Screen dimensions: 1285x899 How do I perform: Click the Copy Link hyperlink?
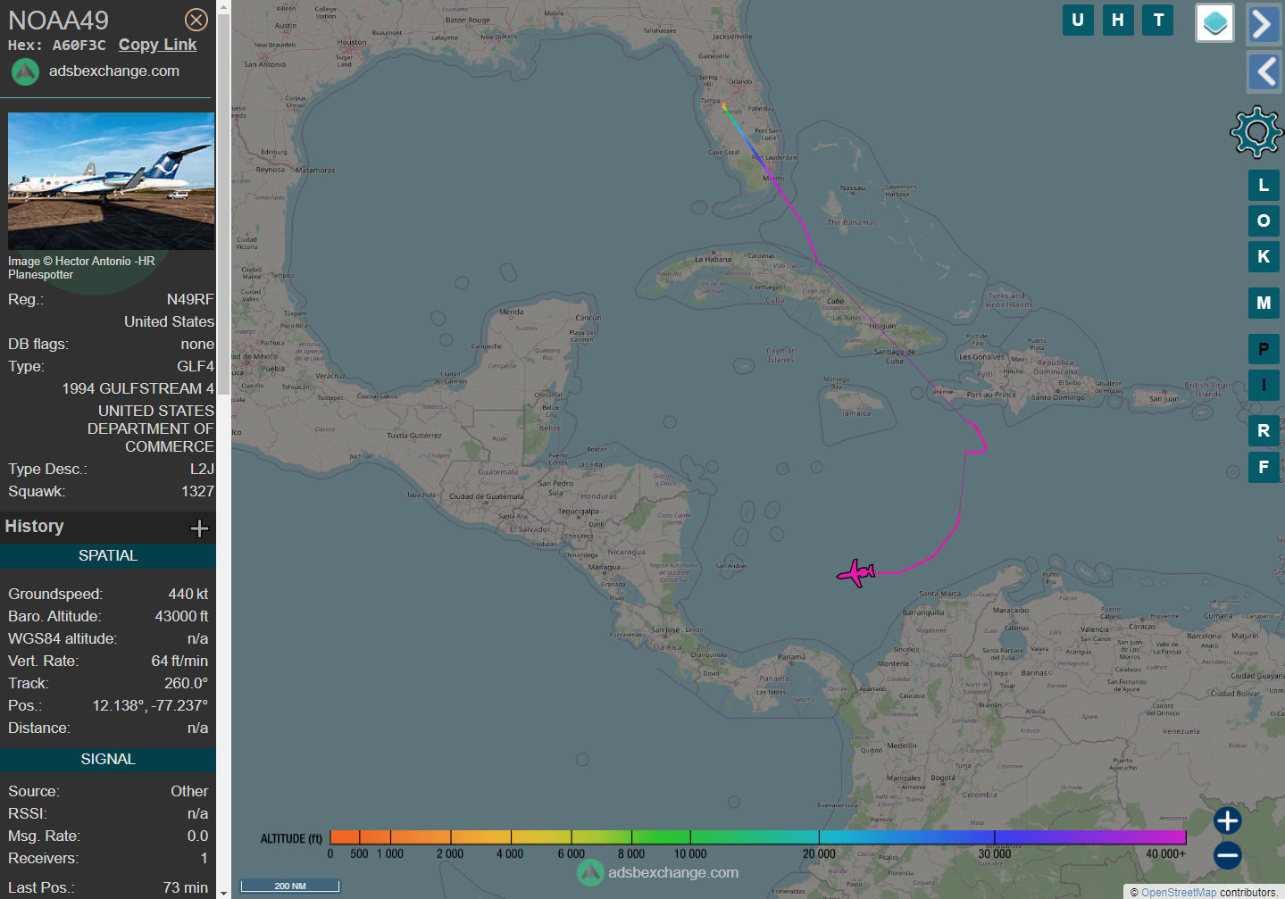pyautogui.click(x=157, y=45)
